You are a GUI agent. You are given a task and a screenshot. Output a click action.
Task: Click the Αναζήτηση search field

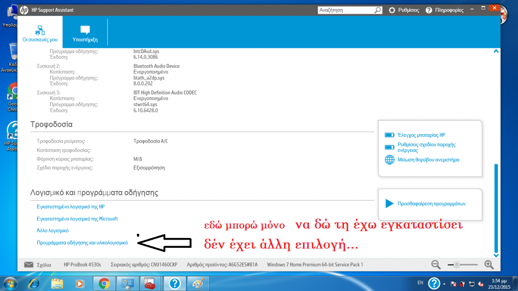[x=346, y=10]
